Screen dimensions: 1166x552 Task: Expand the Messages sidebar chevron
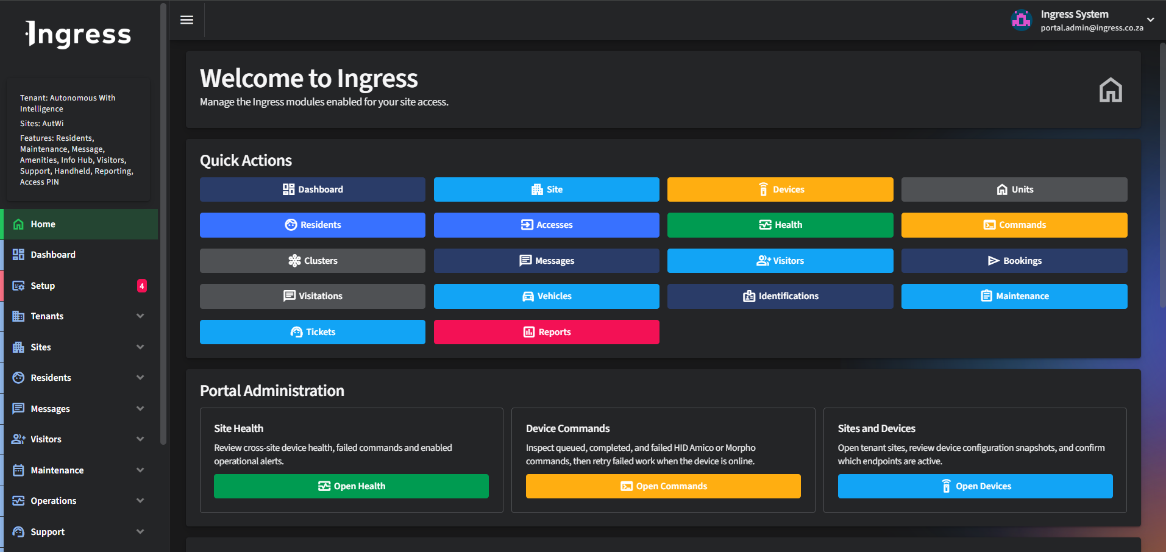pos(140,409)
